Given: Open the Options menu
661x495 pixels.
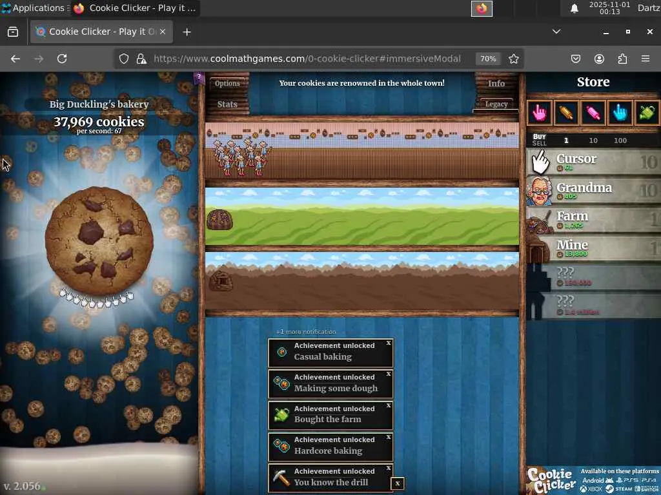Looking at the screenshot, I should (227, 83).
